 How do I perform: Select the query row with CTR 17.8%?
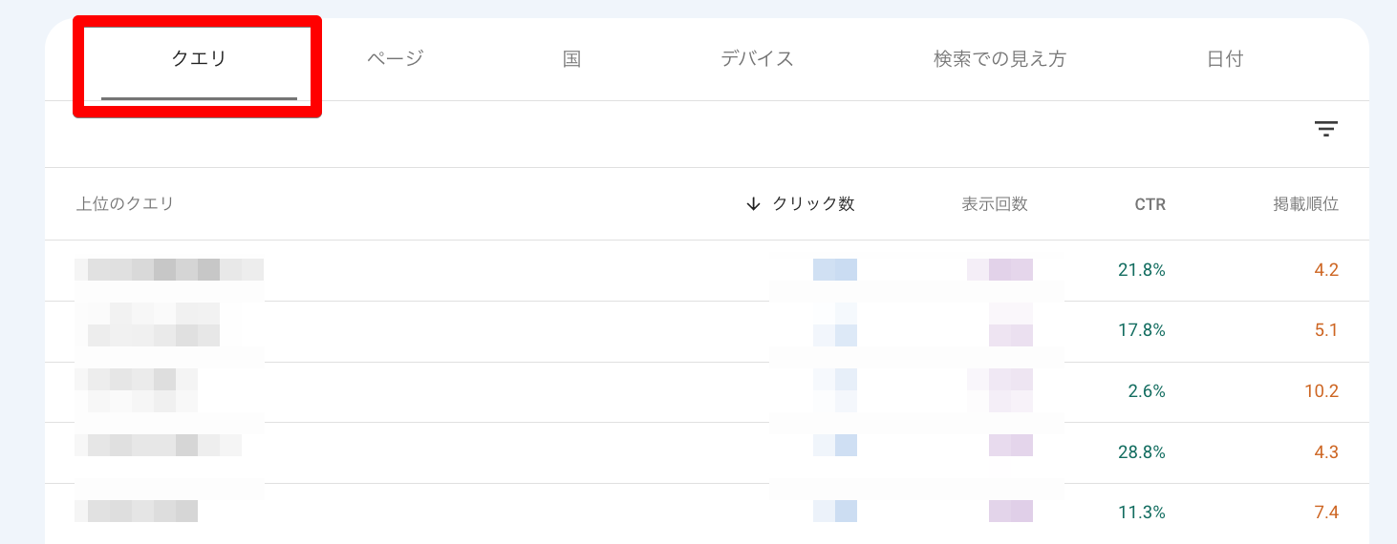tap(707, 331)
